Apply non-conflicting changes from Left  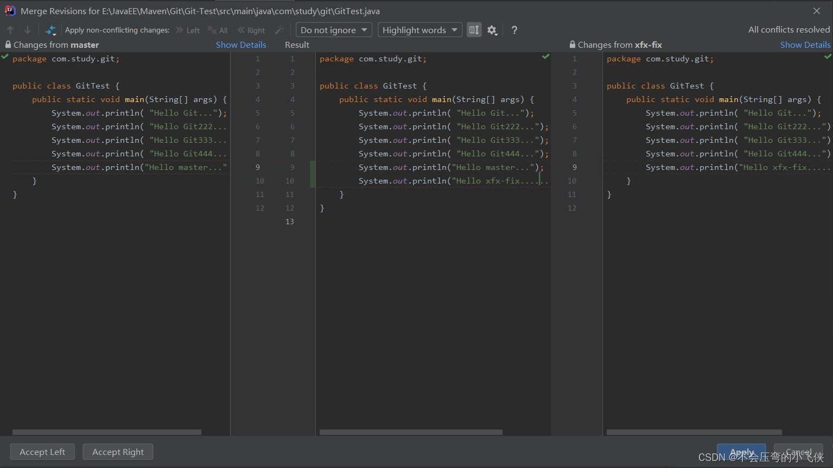pos(188,30)
